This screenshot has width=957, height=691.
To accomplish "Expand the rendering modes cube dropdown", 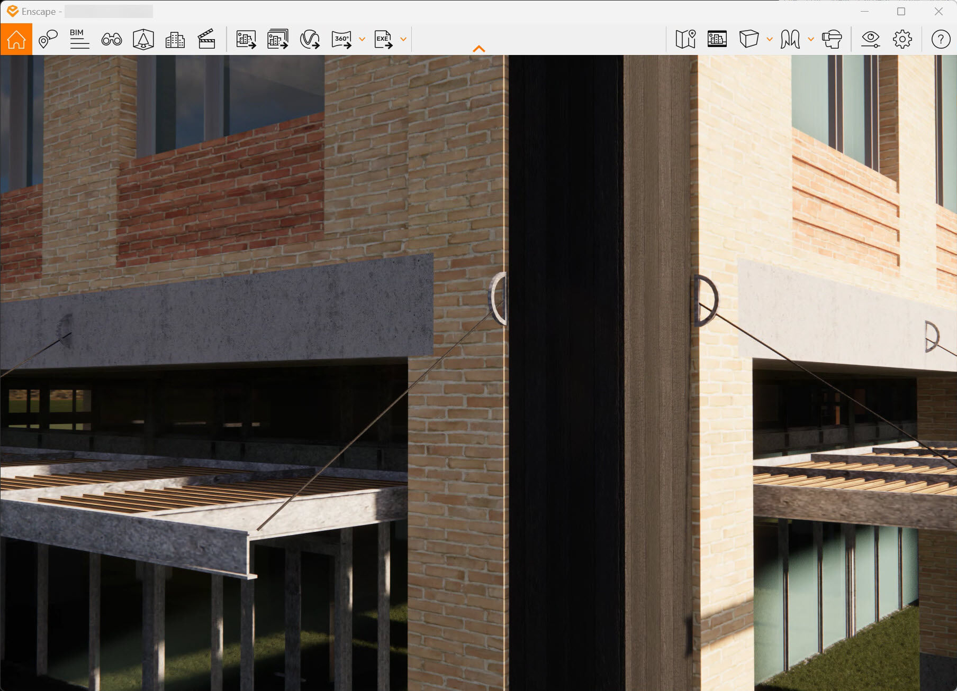I will click(x=770, y=39).
